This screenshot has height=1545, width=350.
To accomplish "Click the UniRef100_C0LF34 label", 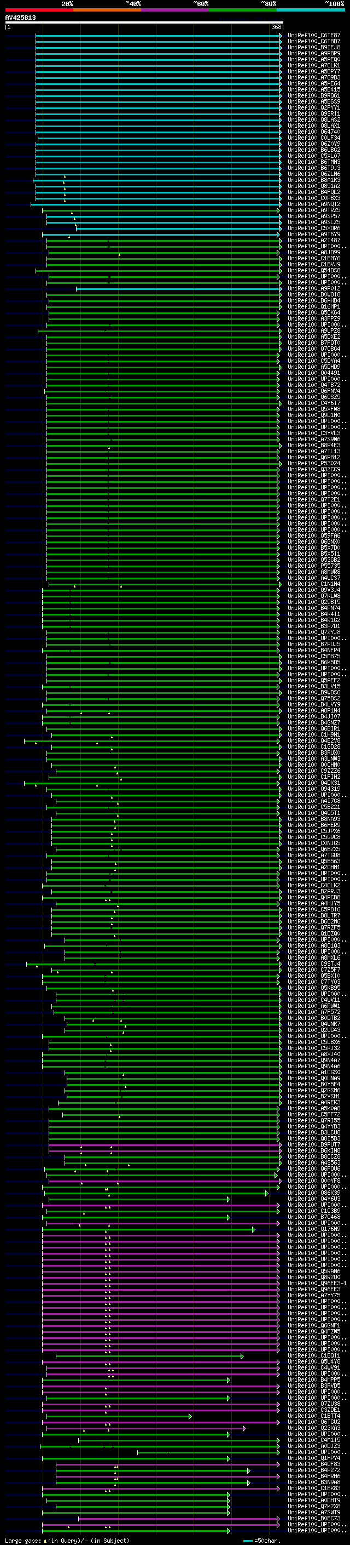I will tap(313, 138).
